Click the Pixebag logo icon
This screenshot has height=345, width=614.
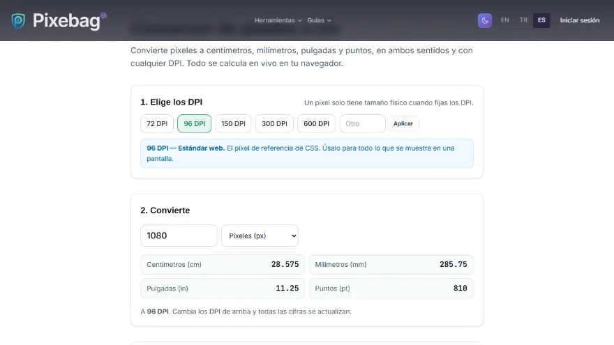coord(18,21)
